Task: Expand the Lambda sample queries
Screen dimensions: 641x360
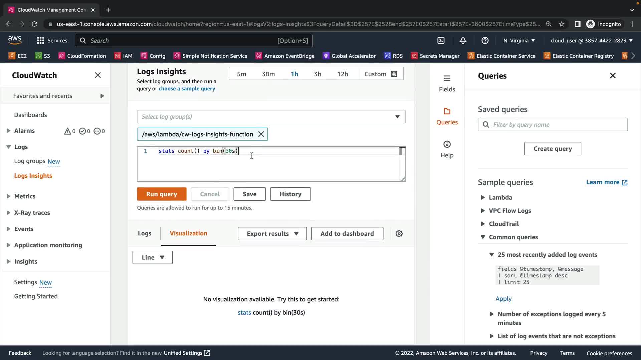Action: tap(500, 197)
